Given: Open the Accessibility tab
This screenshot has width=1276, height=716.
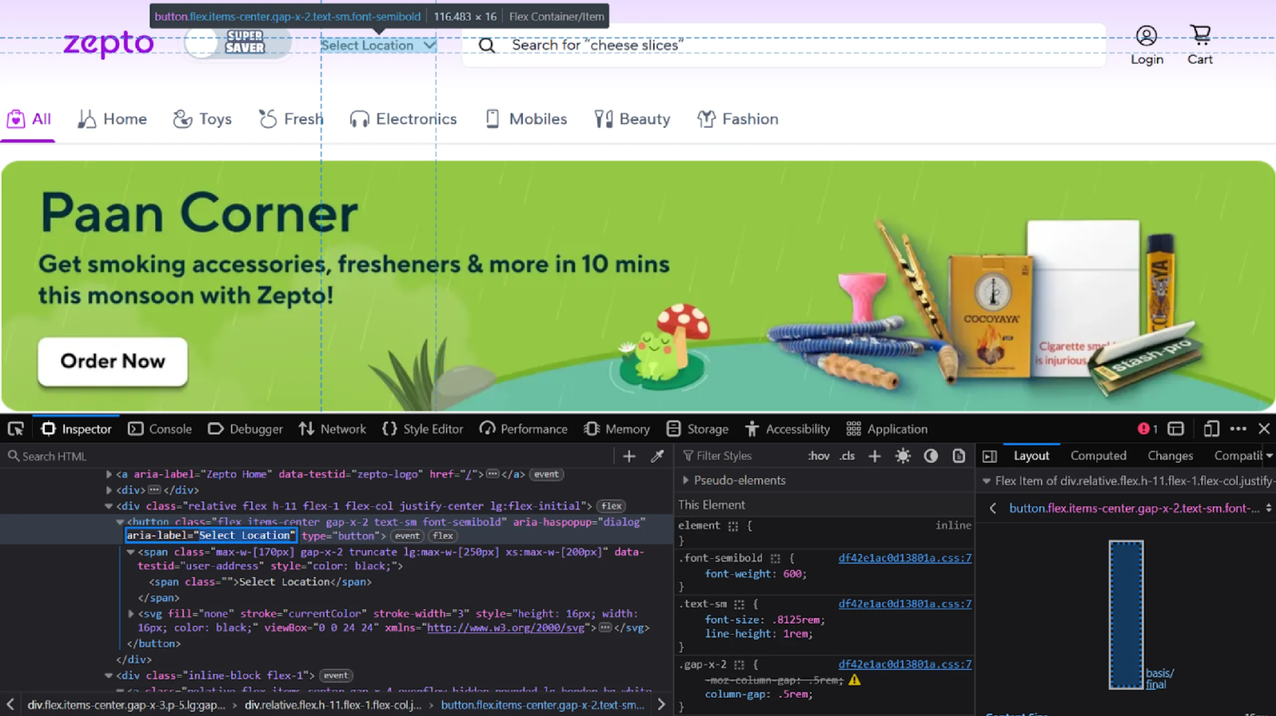Looking at the screenshot, I should pos(788,429).
